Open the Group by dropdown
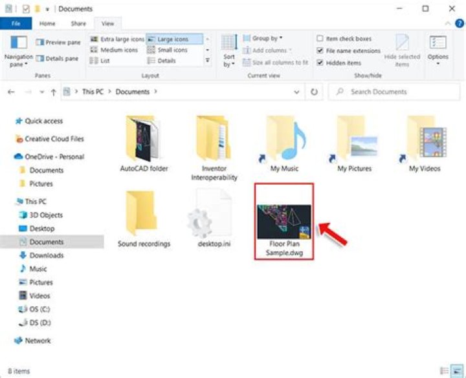The width and height of the screenshot is (466, 378). click(x=263, y=38)
